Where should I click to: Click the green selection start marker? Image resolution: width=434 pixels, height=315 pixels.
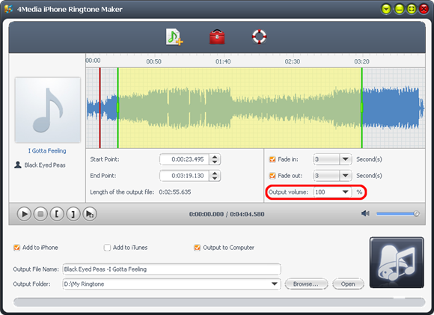118,108
